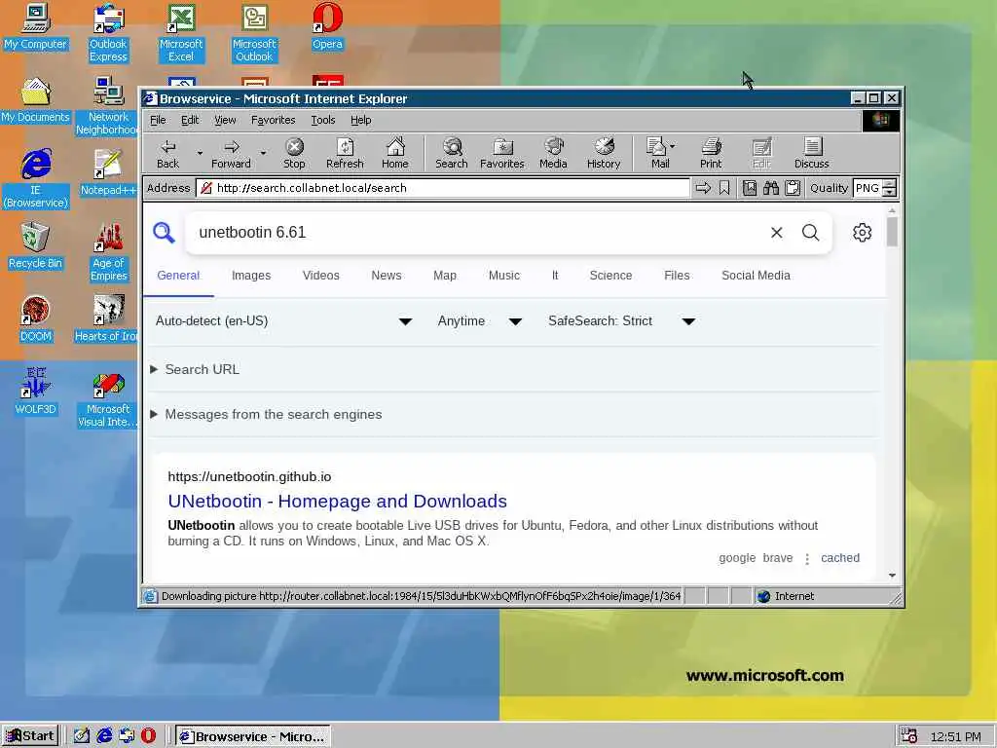Click the cached link
Image resolution: width=997 pixels, height=748 pixels.
(x=840, y=558)
